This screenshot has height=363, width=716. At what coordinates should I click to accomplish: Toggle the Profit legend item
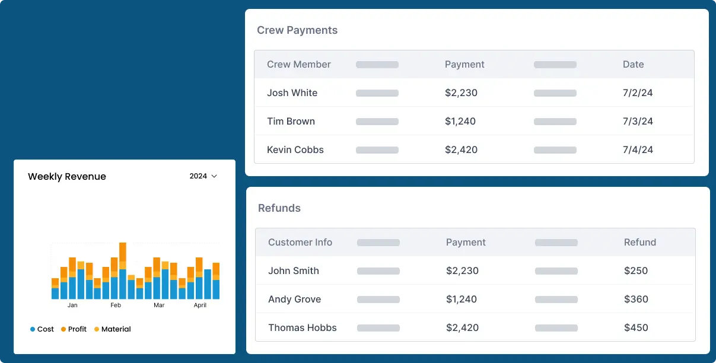[x=74, y=329]
